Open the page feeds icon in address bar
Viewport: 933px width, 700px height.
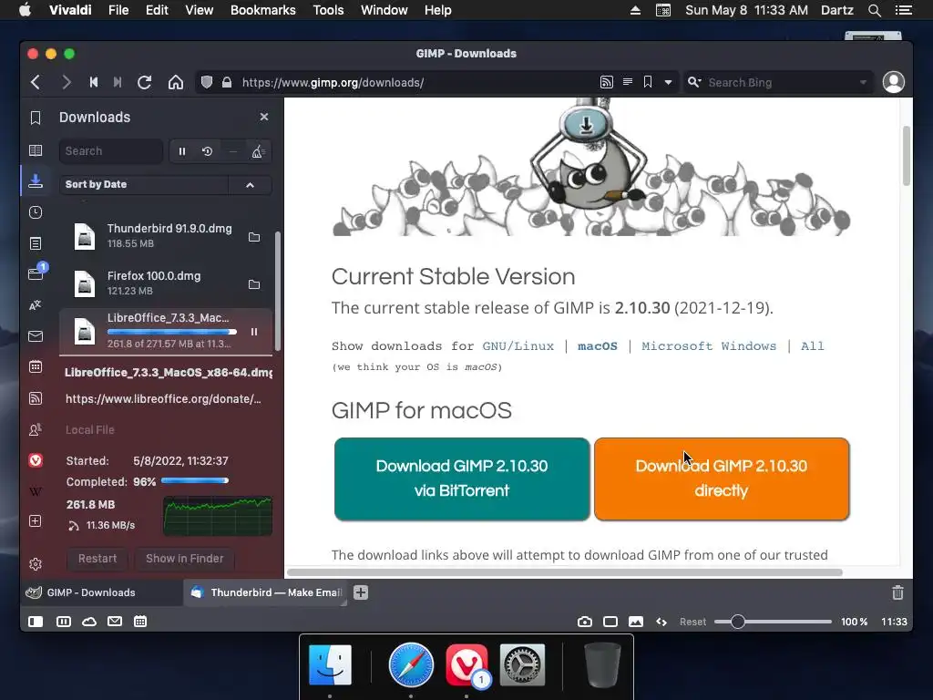(606, 82)
